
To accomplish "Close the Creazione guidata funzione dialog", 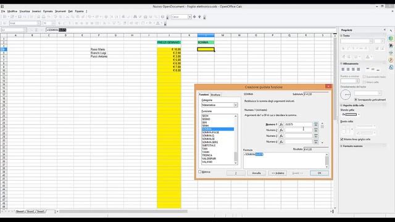I will [x=328, y=86].
